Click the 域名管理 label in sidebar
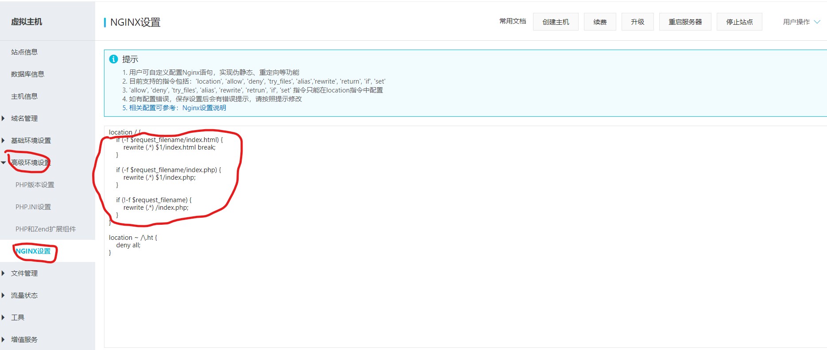Screen dimensions: 827x350 tap(24, 118)
